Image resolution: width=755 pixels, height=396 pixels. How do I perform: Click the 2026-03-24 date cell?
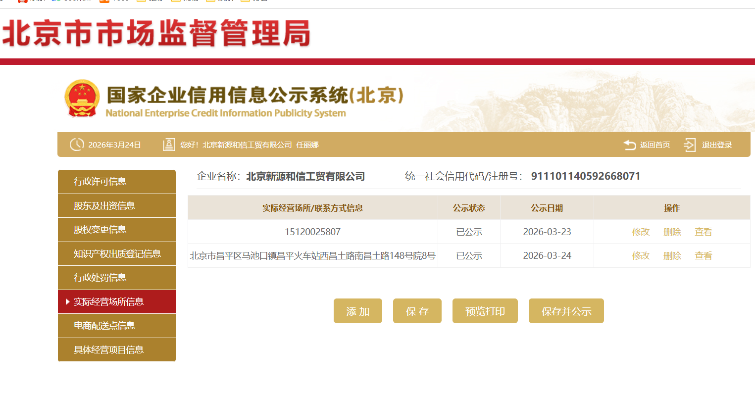click(547, 255)
